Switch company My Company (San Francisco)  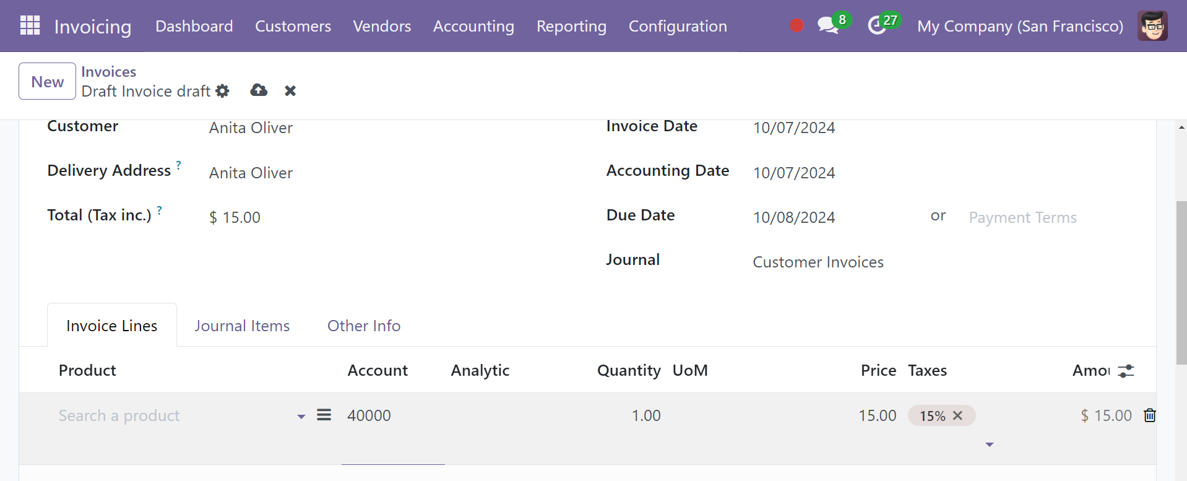click(x=1020, y=26)
